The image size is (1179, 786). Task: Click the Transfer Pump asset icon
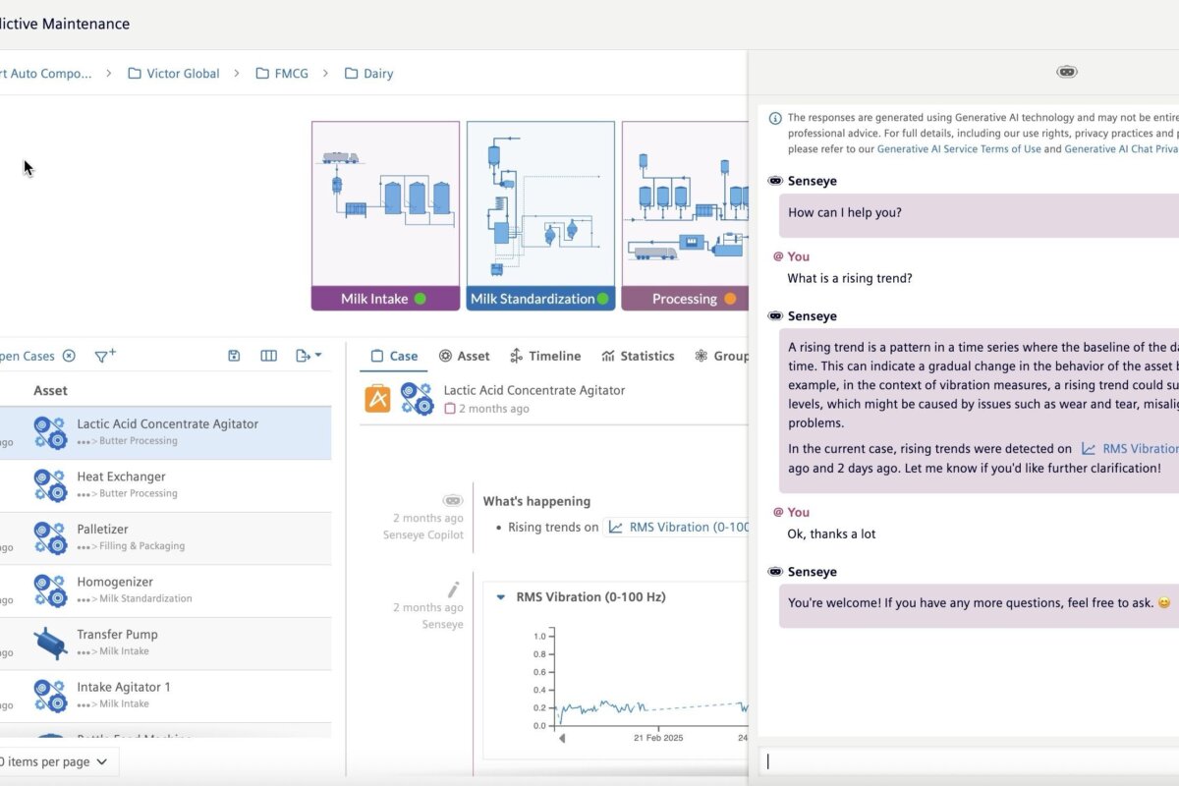click(50, 643)
